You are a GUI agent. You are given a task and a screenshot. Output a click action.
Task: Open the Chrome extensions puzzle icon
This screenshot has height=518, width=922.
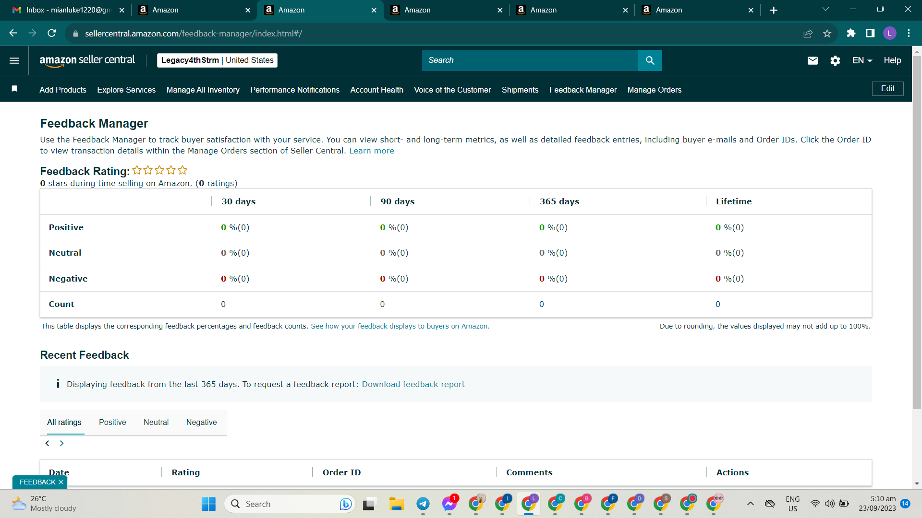click(851, 33)
